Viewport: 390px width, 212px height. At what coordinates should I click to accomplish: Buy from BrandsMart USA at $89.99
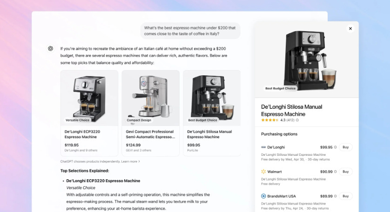[x=345, y=196]
